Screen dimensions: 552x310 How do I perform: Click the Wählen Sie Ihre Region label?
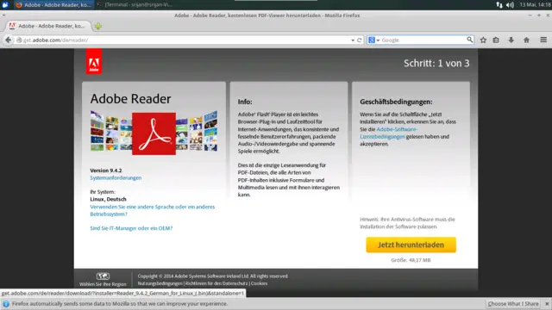click(x=103, y=284)
